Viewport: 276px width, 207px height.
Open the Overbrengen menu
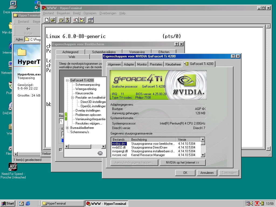click(108, 13)
